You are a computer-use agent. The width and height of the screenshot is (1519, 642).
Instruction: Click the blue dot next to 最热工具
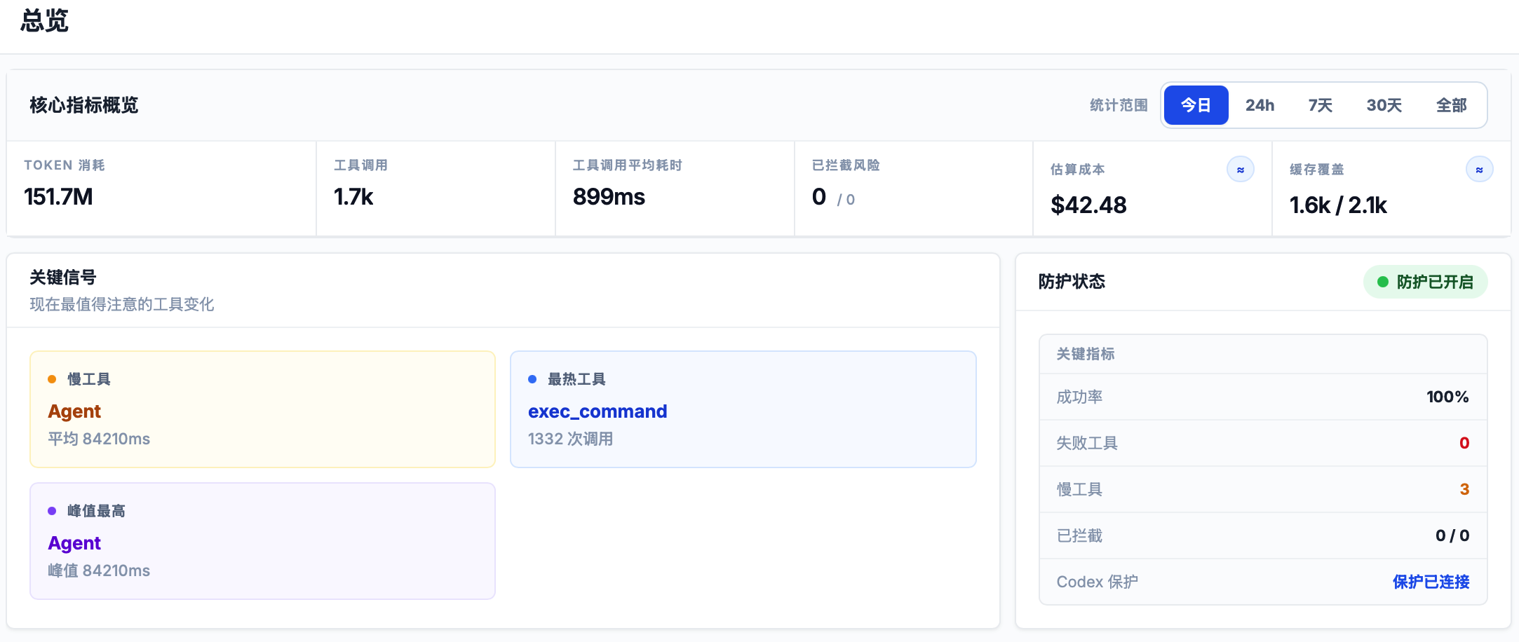pos(532,379)
